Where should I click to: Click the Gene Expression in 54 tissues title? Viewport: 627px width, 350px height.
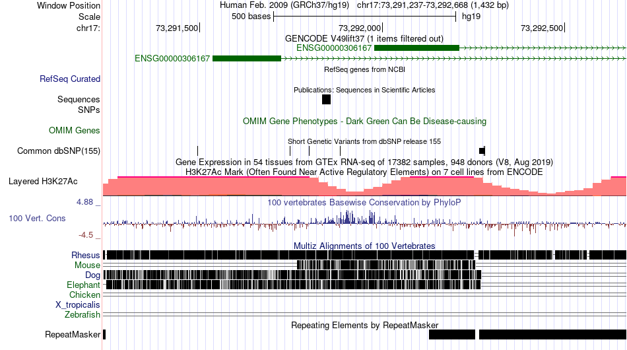click(x=364, y=162)
